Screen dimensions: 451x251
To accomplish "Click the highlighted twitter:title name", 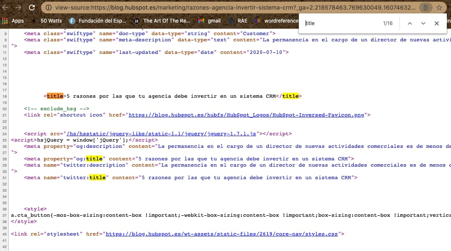I will tap(98, 177).
